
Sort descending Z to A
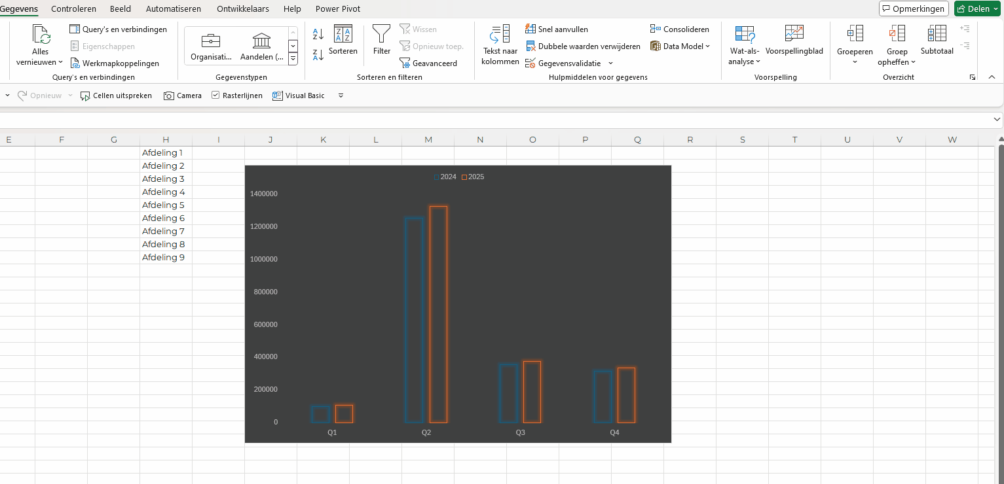318,55
